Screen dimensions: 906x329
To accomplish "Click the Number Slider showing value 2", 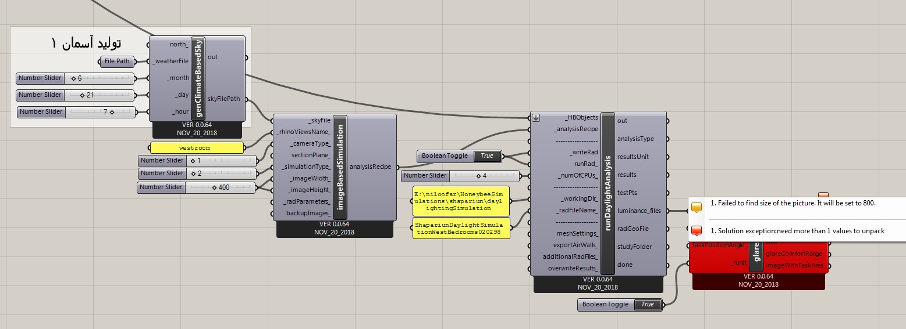I will click(197, 173).
